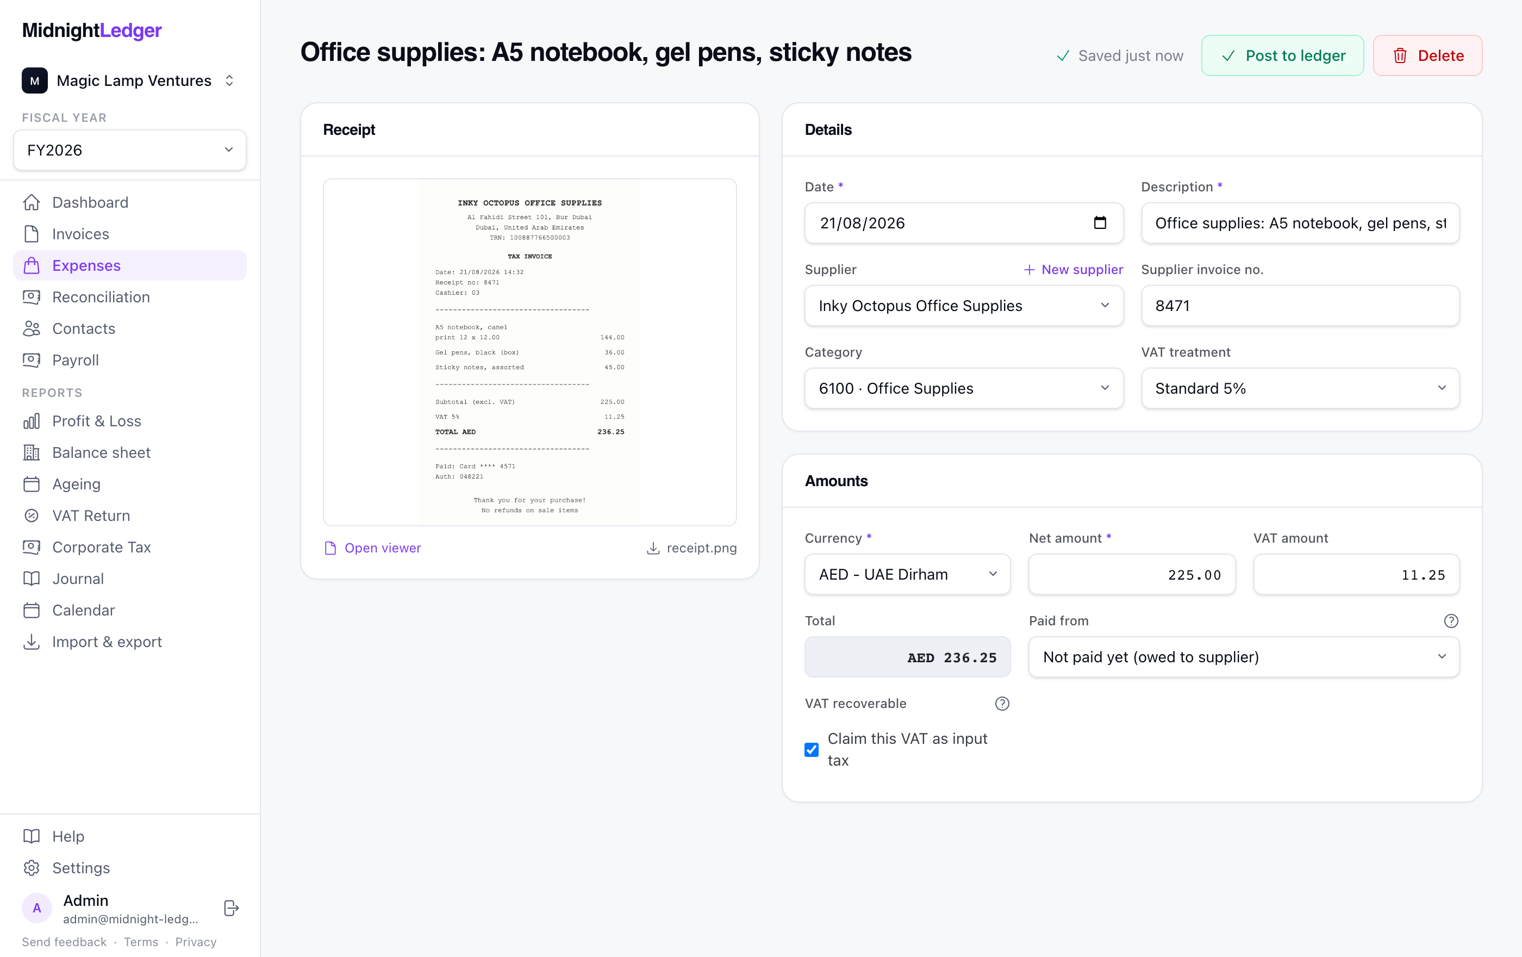
Task: Click the New supplier link
Action: [1073, 270]
